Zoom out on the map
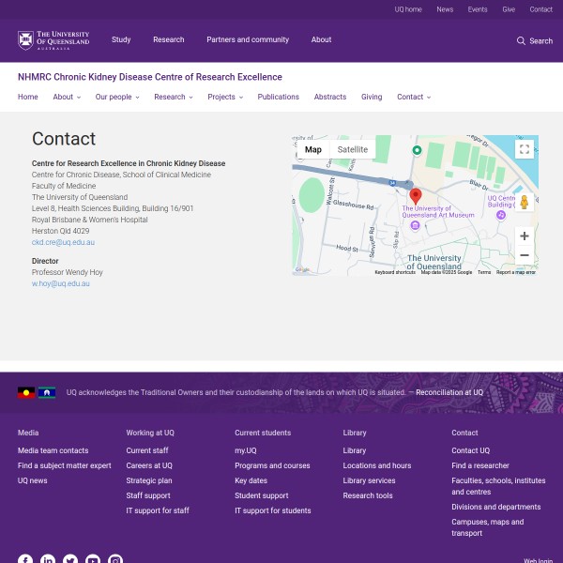 [525, 255]
